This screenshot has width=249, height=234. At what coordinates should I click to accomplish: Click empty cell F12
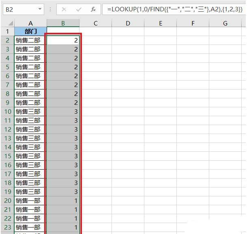[x=193, y=130]
